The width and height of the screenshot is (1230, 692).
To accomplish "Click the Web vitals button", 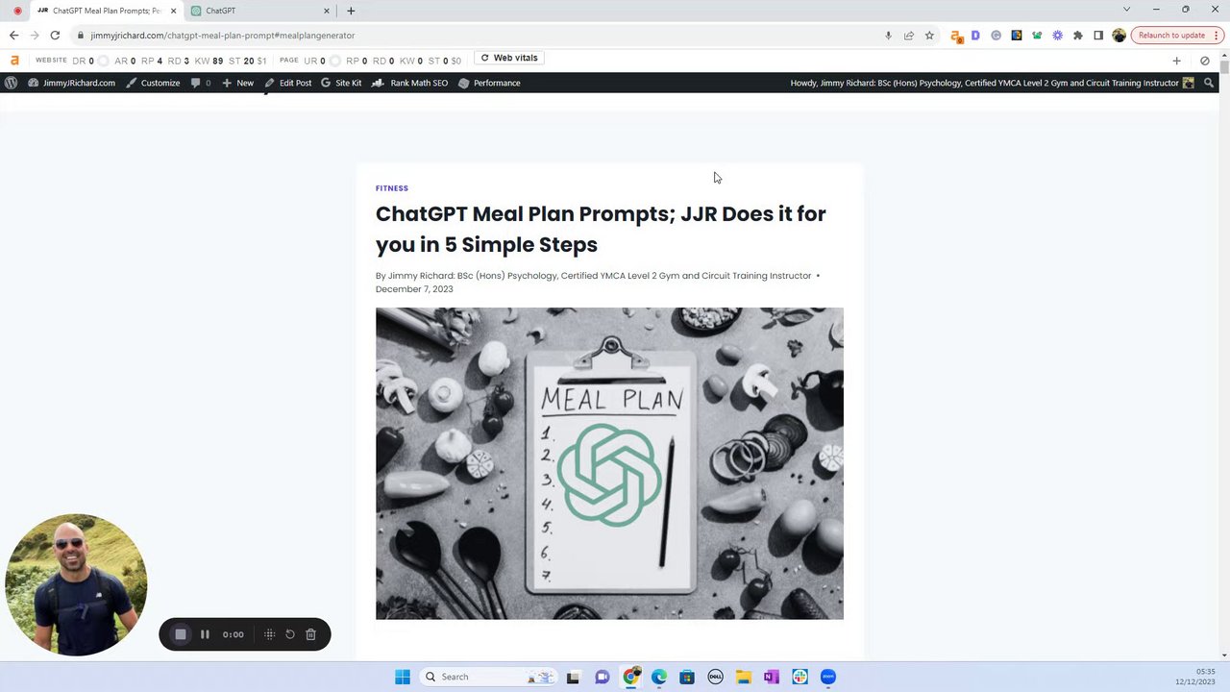I will [509, 58].
